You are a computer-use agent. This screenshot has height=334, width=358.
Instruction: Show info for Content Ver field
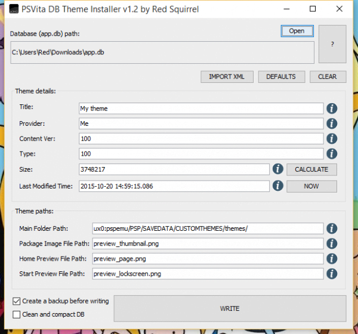(x=332, y=138)
